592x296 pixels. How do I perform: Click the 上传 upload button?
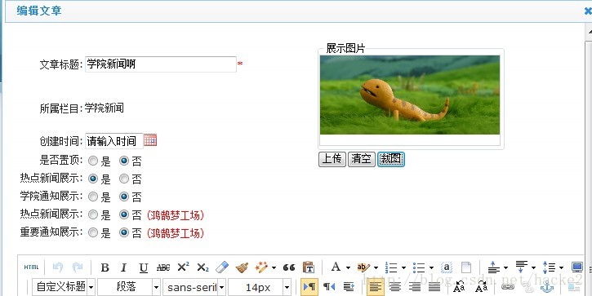(x=332, y=159)
